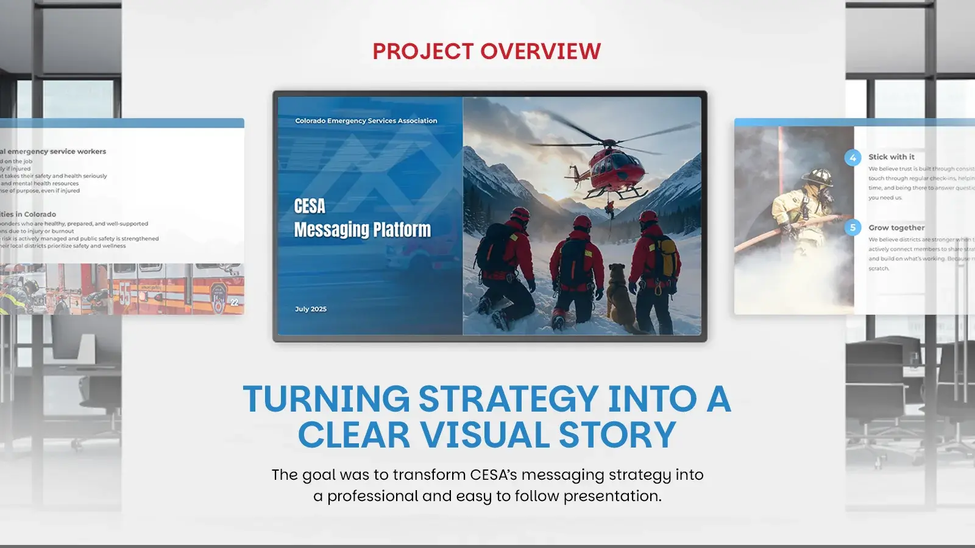
Task: Click the paragraph starting 'The goal was to transform'
Action: click(487, 485)
